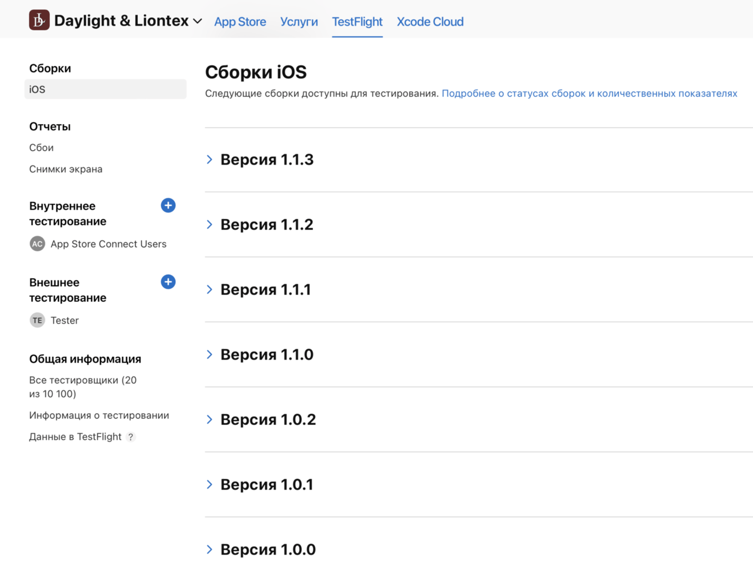The image size is (753, 580).
Task: Open Сбои crash reports
Action: (42, 148)
